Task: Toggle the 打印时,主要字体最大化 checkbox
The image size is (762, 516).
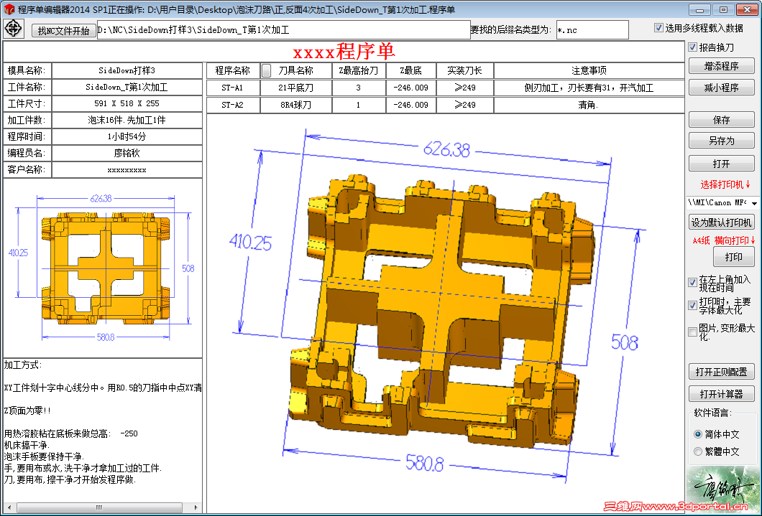Action: (x=693, y=305)
